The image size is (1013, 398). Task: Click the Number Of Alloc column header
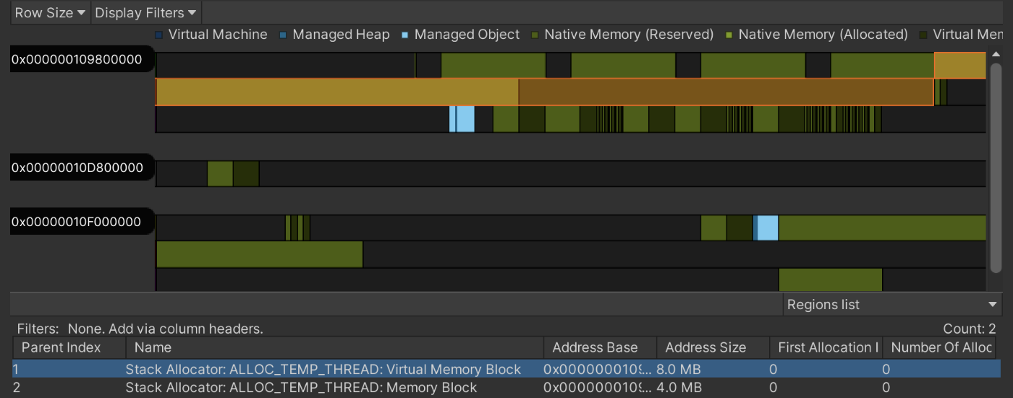[x=941, y=347]
